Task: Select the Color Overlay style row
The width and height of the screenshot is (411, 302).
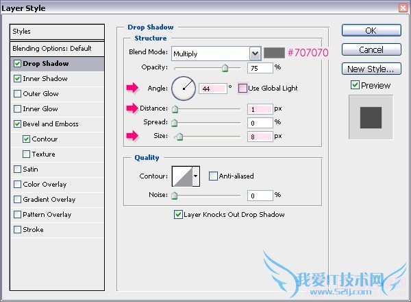Action: pos(57,185)
